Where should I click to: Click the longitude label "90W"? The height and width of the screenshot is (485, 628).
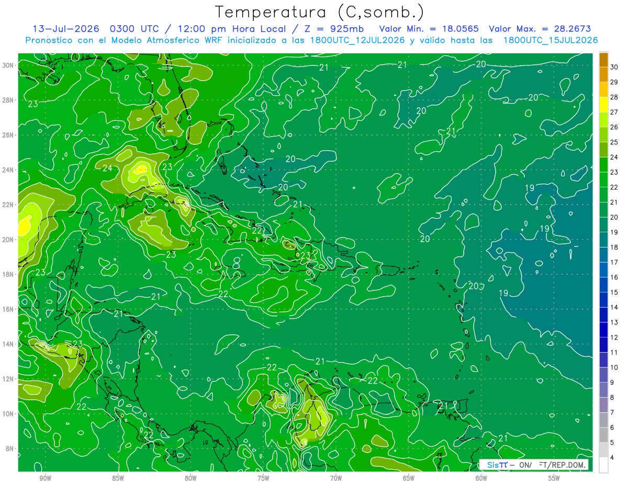(x=45, y=478)
